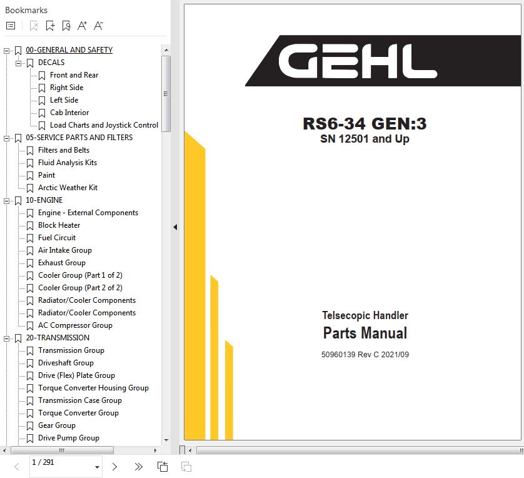Click the previous view icon
The image size is (524, 478).
click(163, 467)
